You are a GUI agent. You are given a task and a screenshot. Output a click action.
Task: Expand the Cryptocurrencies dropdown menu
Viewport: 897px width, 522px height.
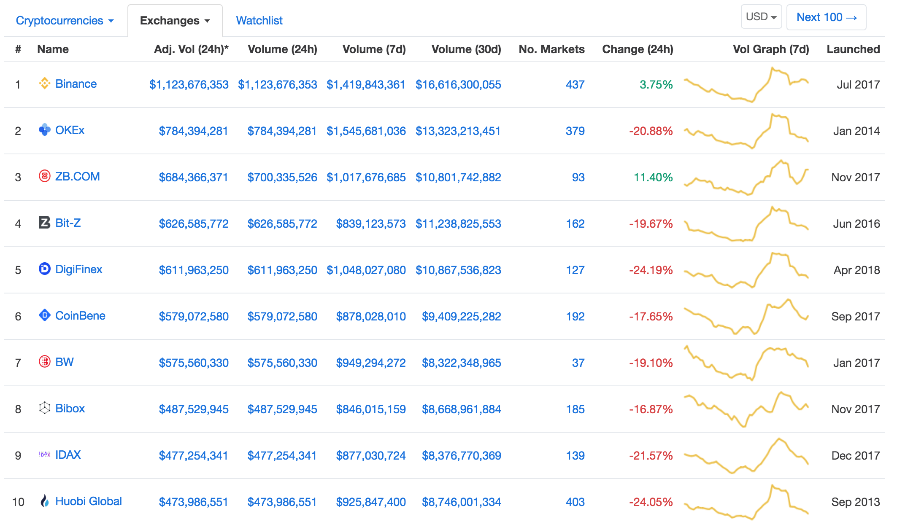click(x=65, y=21)
